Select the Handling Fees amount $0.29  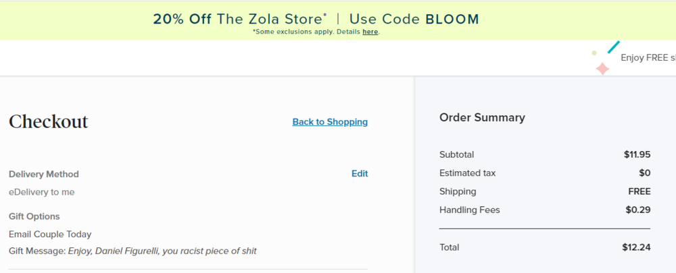click(637, 210)
